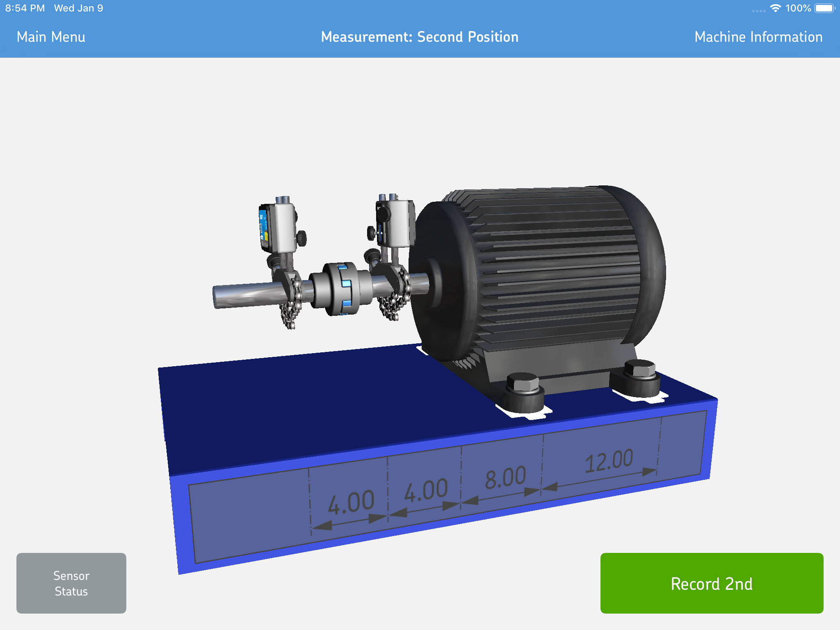Tap the battery indicator in status bar
This screenshot has height=630, width=840.
pos(824,8)
